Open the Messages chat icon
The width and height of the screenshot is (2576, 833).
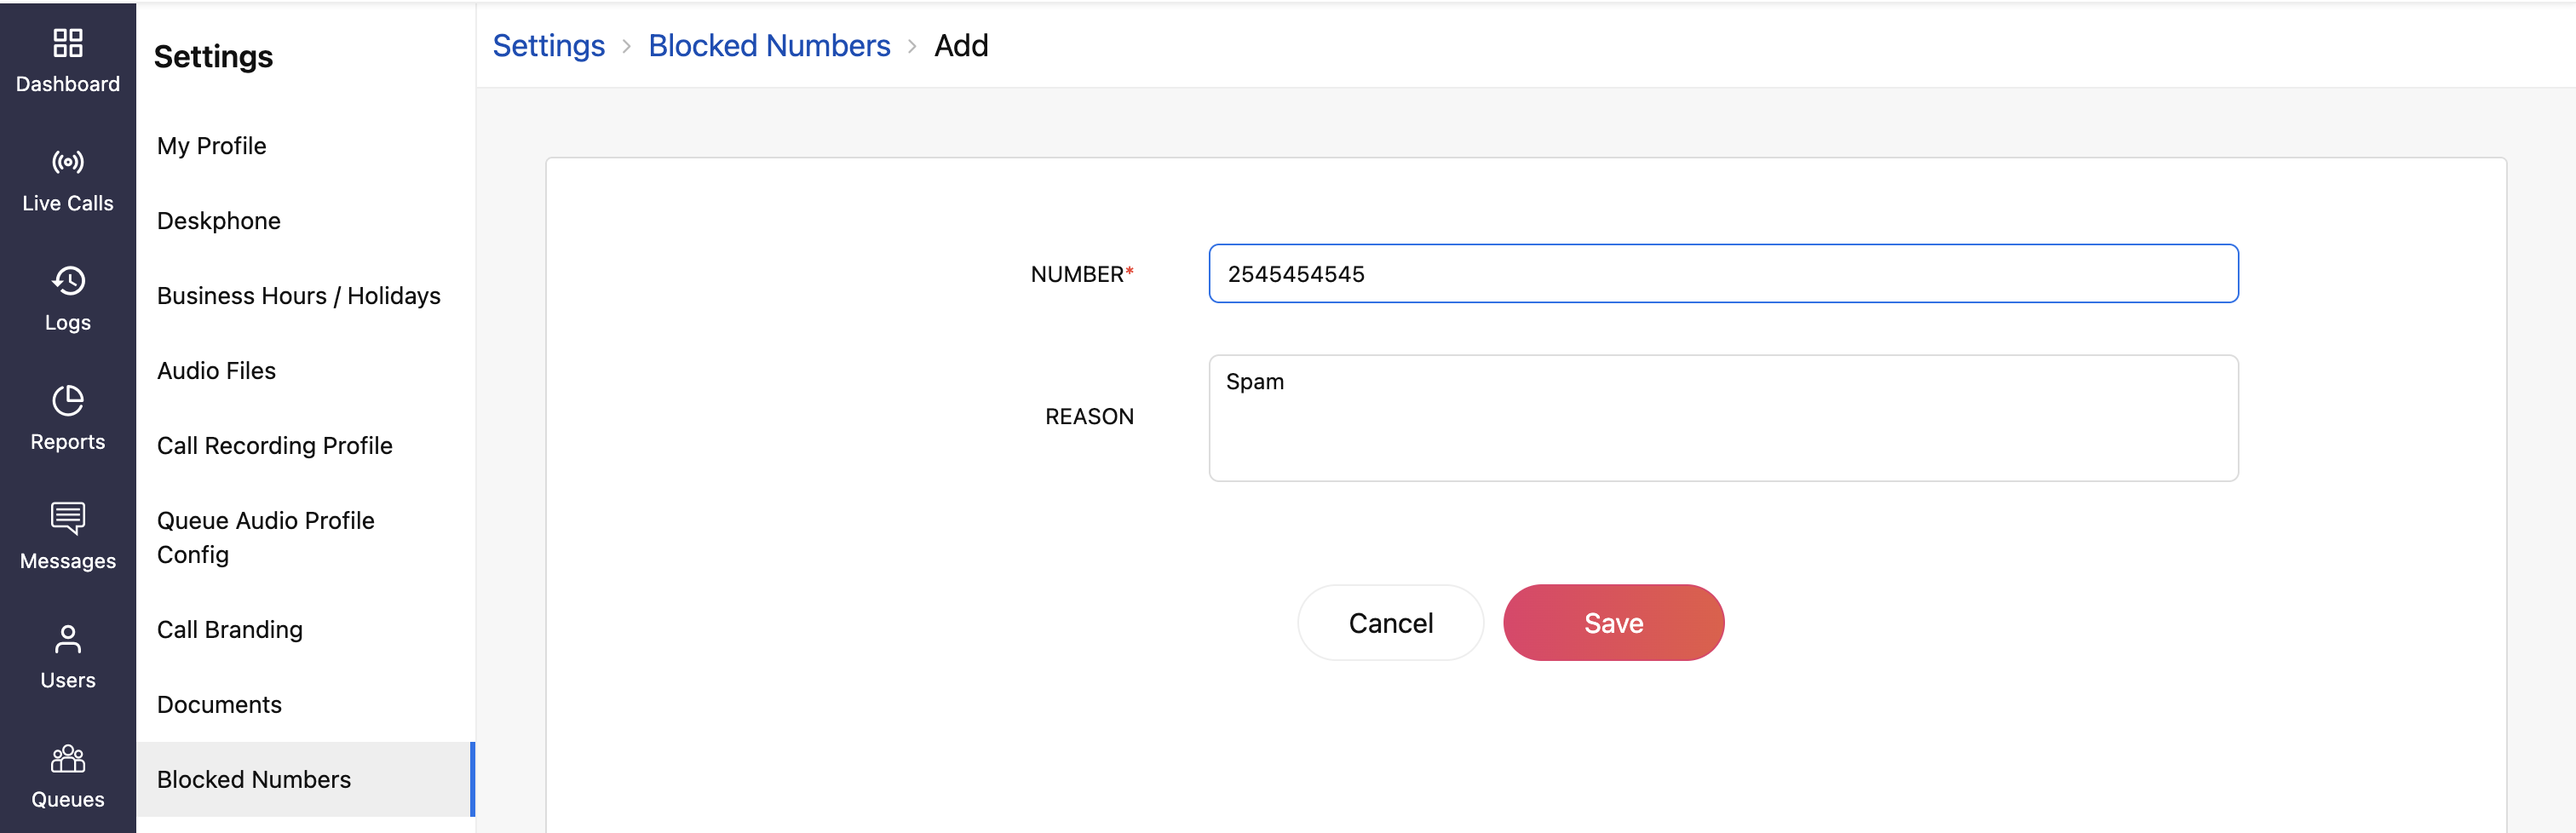68,518
